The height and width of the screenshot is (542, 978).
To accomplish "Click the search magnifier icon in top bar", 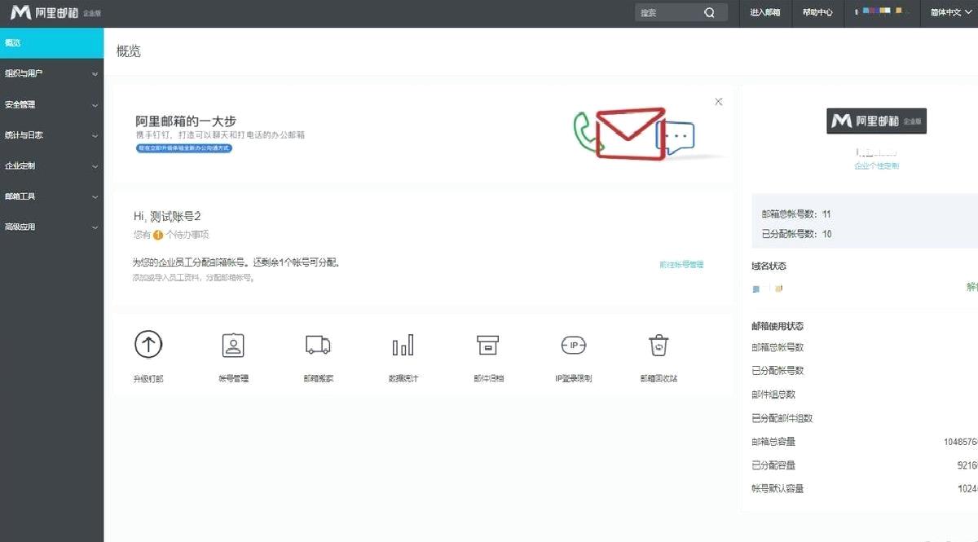I will point(709,12).
